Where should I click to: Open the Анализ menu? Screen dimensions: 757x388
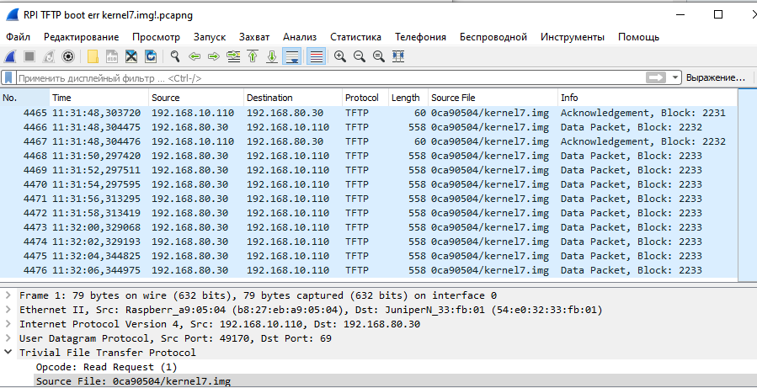tap(300, 37)
